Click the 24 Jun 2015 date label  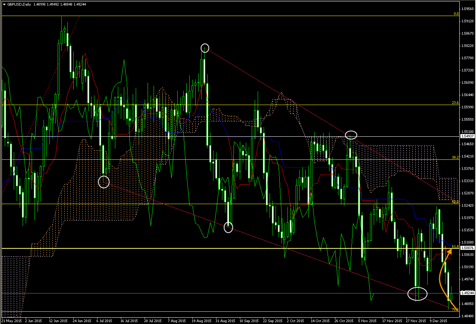click(x=82, y=320)
